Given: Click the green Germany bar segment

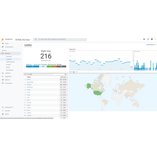Looking at the screenshot, I should (50, 66).
